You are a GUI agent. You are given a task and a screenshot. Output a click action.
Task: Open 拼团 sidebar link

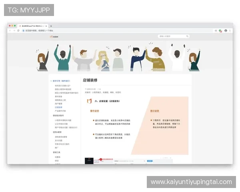(x=57, y=161)
